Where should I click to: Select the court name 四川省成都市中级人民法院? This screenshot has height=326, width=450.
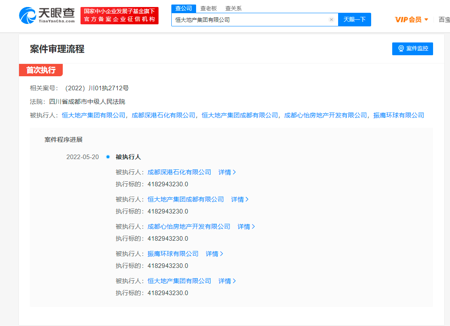[87, 102]
